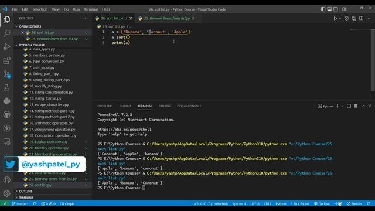This screenshot has width=375, height=211.
Task: Open the Extensions view
Action: point(6,60)
